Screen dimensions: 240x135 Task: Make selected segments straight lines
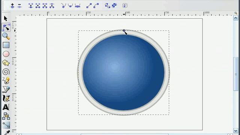(89, 6)
